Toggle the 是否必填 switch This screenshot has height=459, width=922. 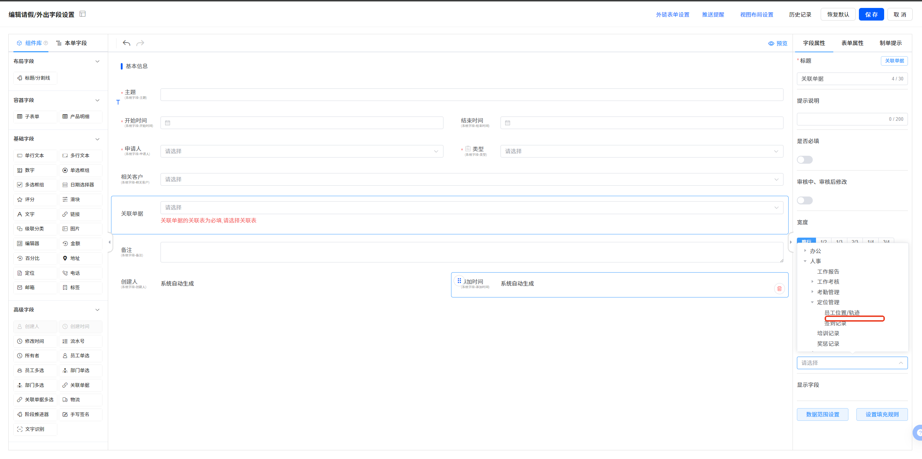[804, 160]
